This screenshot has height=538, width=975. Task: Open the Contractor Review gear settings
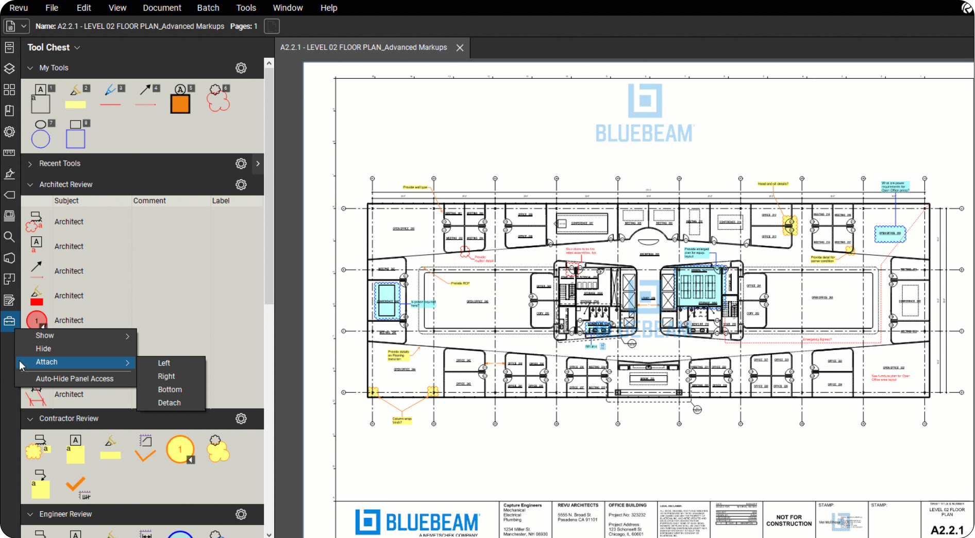point(241,419)
